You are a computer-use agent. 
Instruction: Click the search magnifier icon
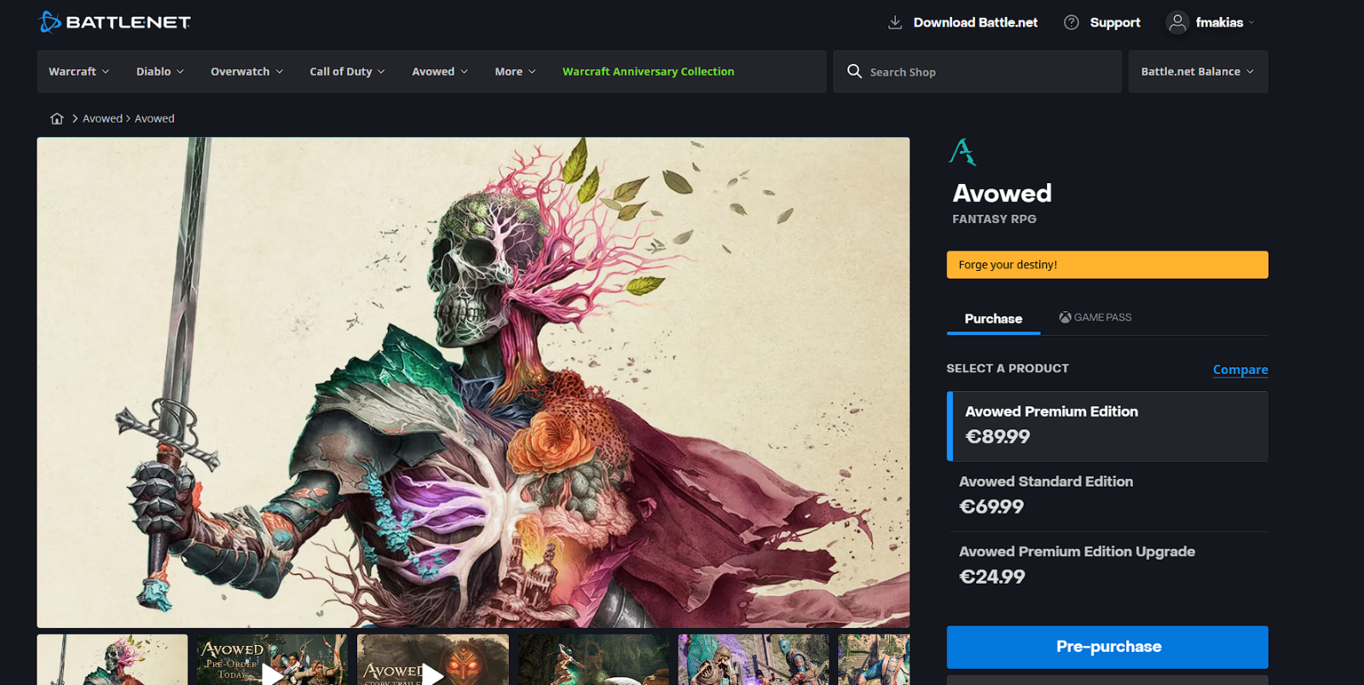click(x=854, y=72)
